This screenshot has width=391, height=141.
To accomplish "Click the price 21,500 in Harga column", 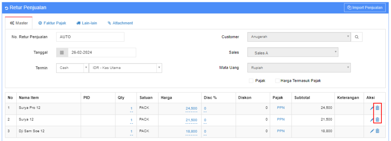I will (x=191, y=120).
